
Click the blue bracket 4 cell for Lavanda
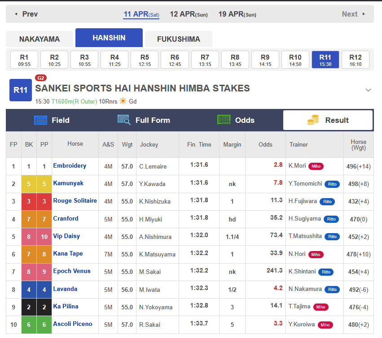coord(29,290)
